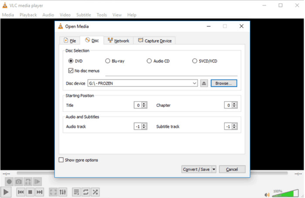Toggle loop mode icon
The height and width of the screenshot is (198, 305).
[x=86, y=192]
